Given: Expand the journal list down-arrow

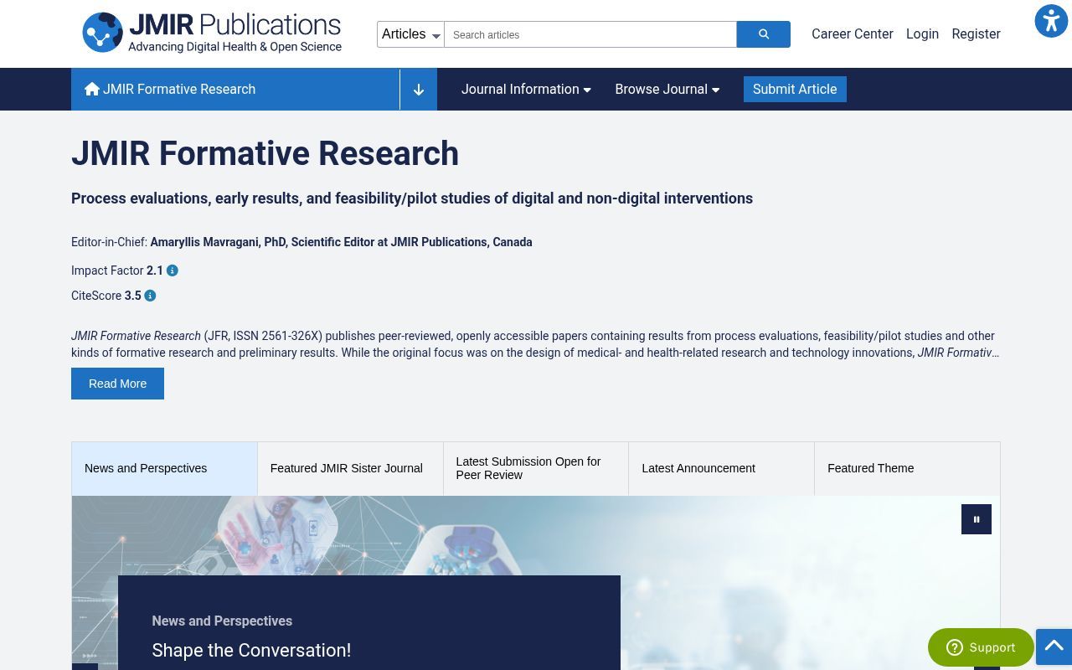Looking at the screenshot, I should point(419,90).
